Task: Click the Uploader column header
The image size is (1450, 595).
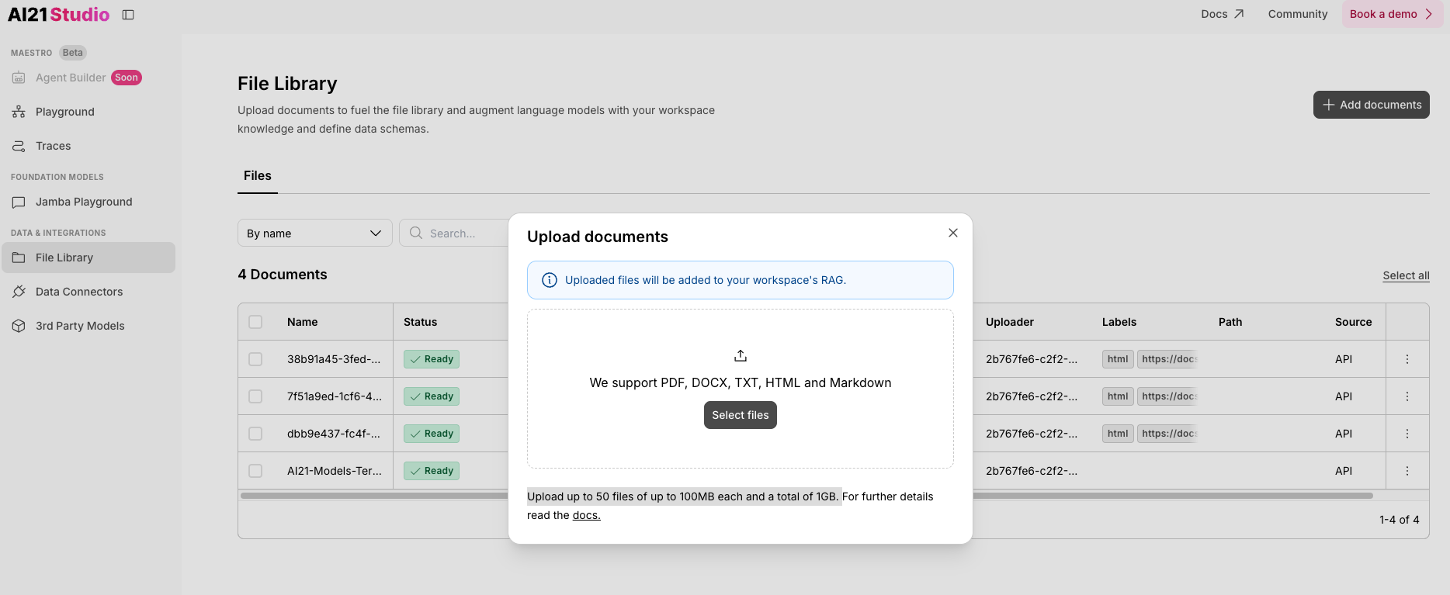Action: 1010,322
